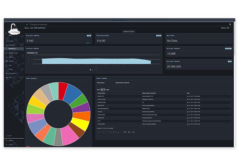Open the Show entries count dropdown
The image size is (239, 164).
[102, 89]
